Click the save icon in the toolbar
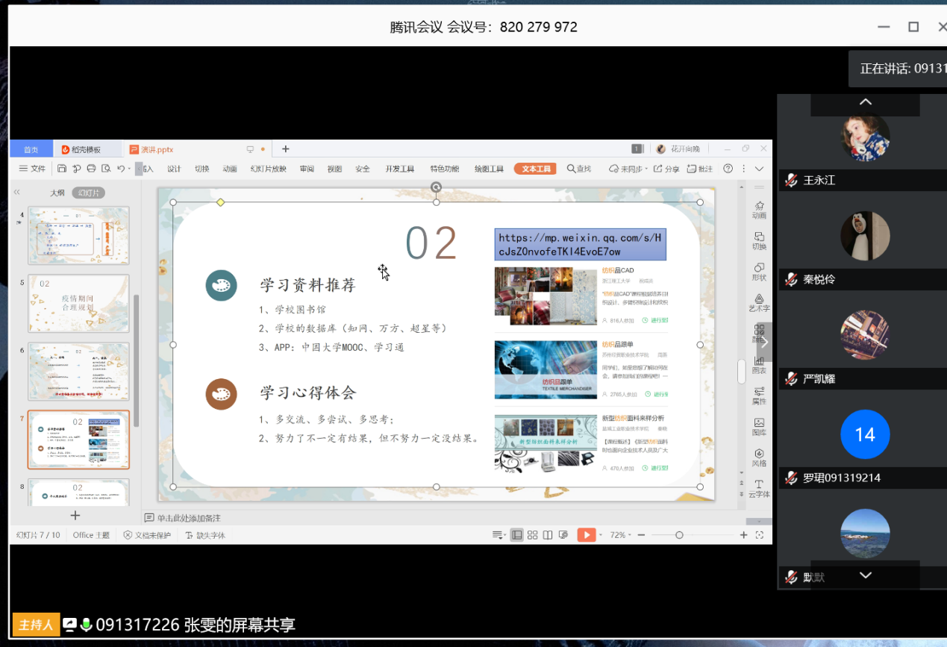Viewport: 947px width, 647px height. click(62, 169)
